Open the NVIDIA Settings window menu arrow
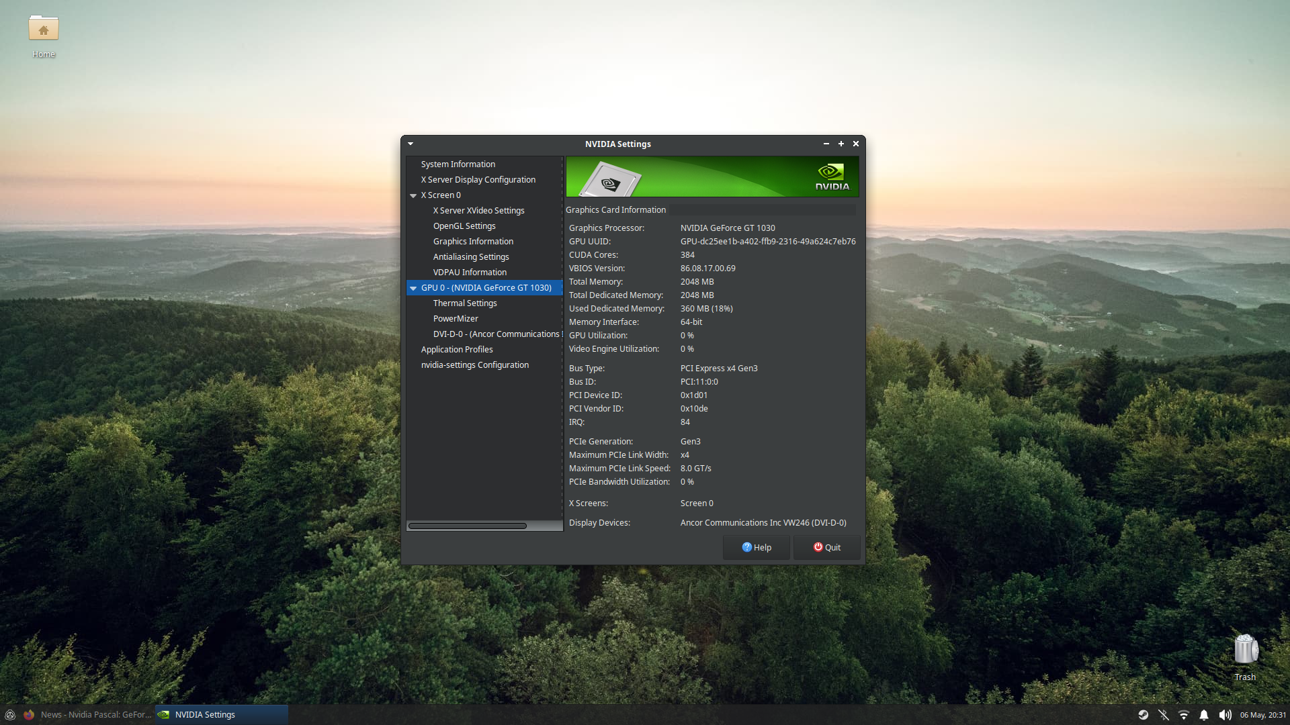 click(411, 144)
